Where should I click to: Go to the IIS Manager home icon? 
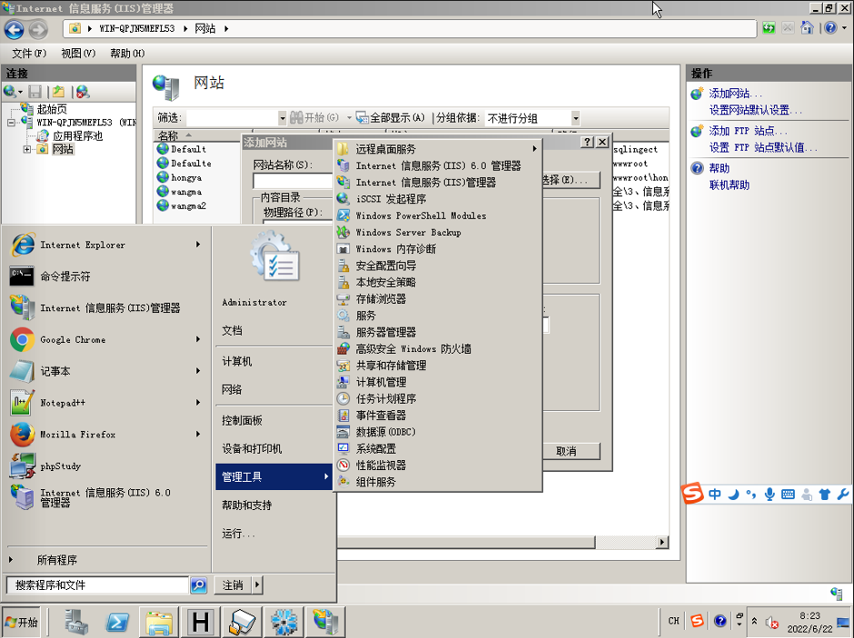coord(807,28)
